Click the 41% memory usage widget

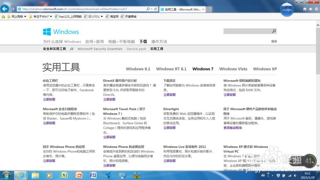(x=309, y=161)
